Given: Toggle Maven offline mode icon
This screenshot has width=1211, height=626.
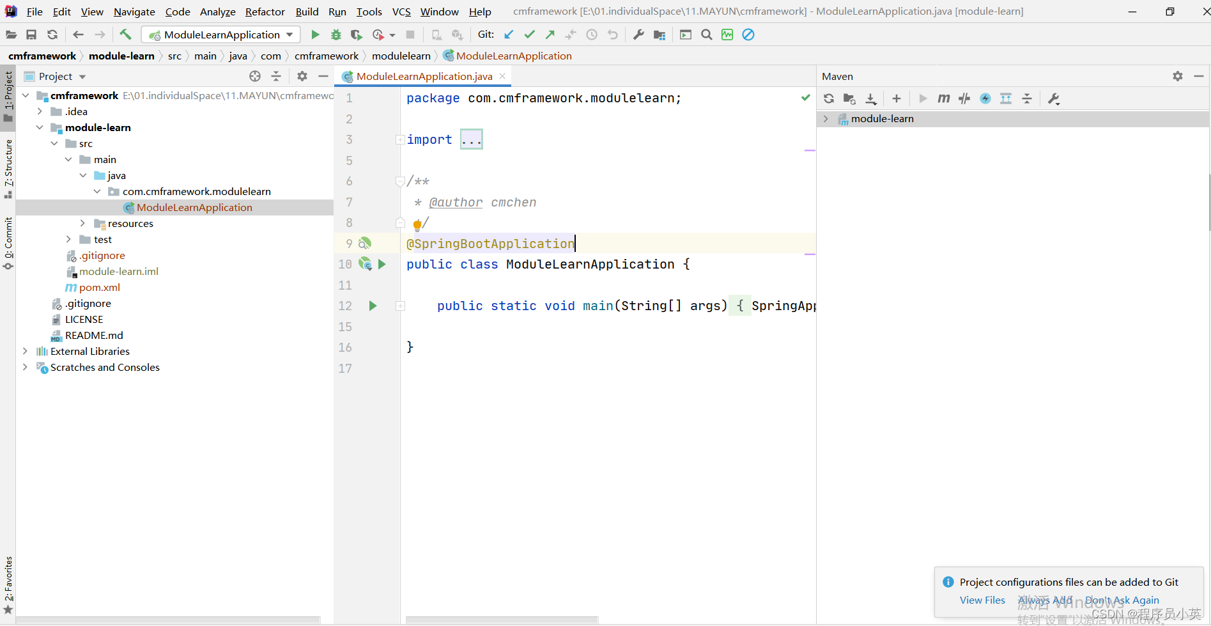Looking at the screenshot, I should (964, 98).
